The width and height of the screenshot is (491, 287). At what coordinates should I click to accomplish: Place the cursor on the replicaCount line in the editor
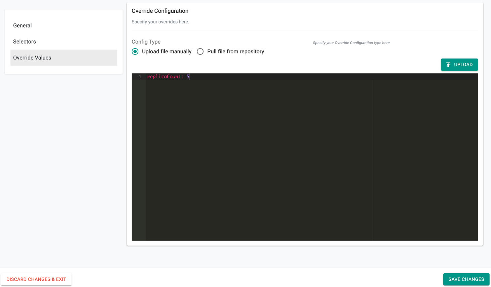[168, 77]
